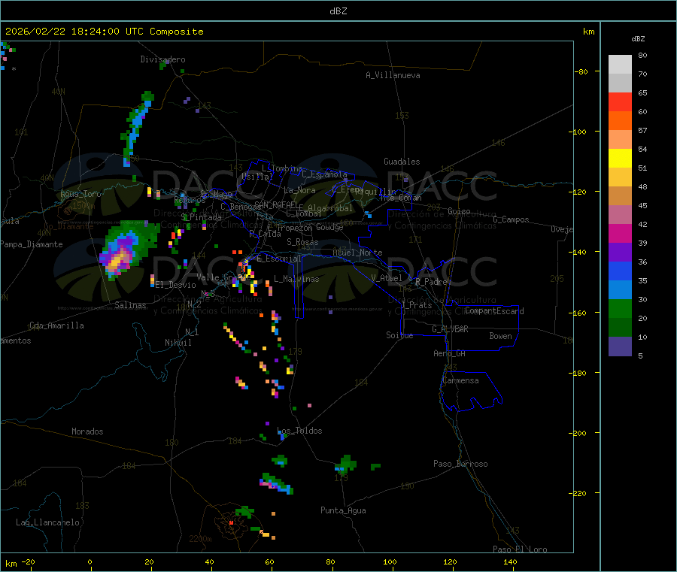Click the 'CompantEscard' location label
677x572 pixels.
coord(494,311)
